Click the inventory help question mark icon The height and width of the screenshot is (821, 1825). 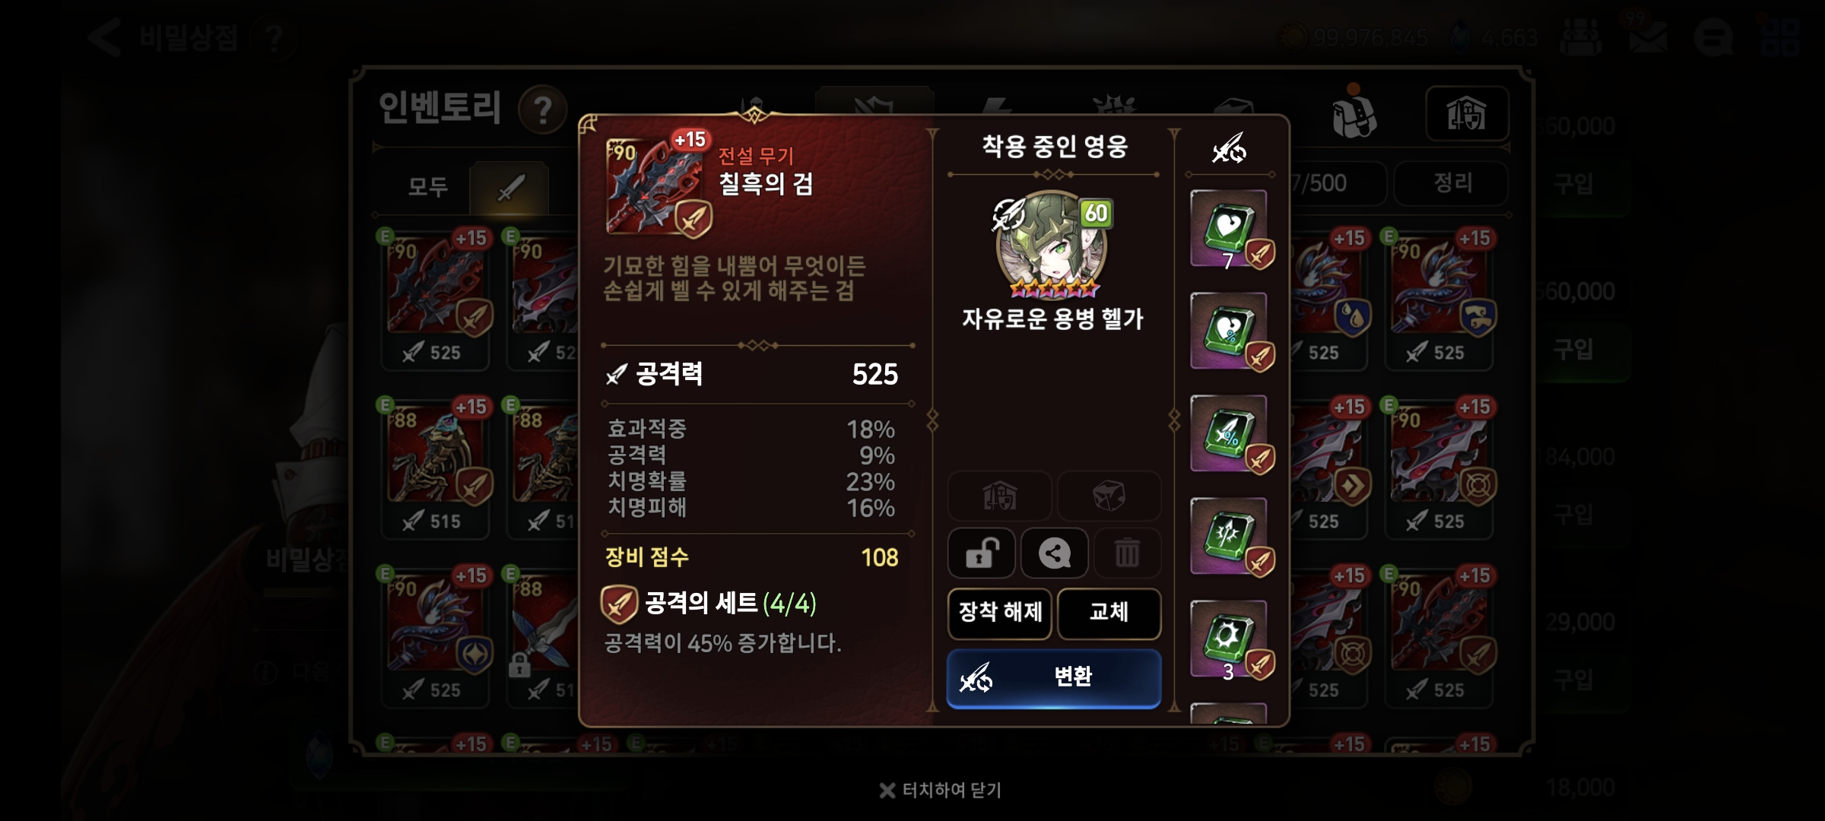542,111
